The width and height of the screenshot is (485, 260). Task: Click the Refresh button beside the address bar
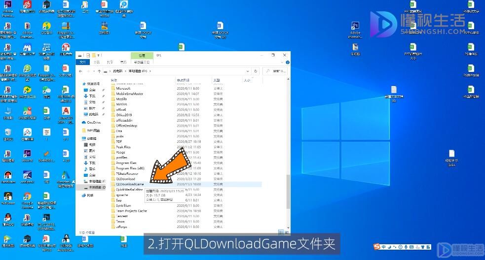click(256, 71)
